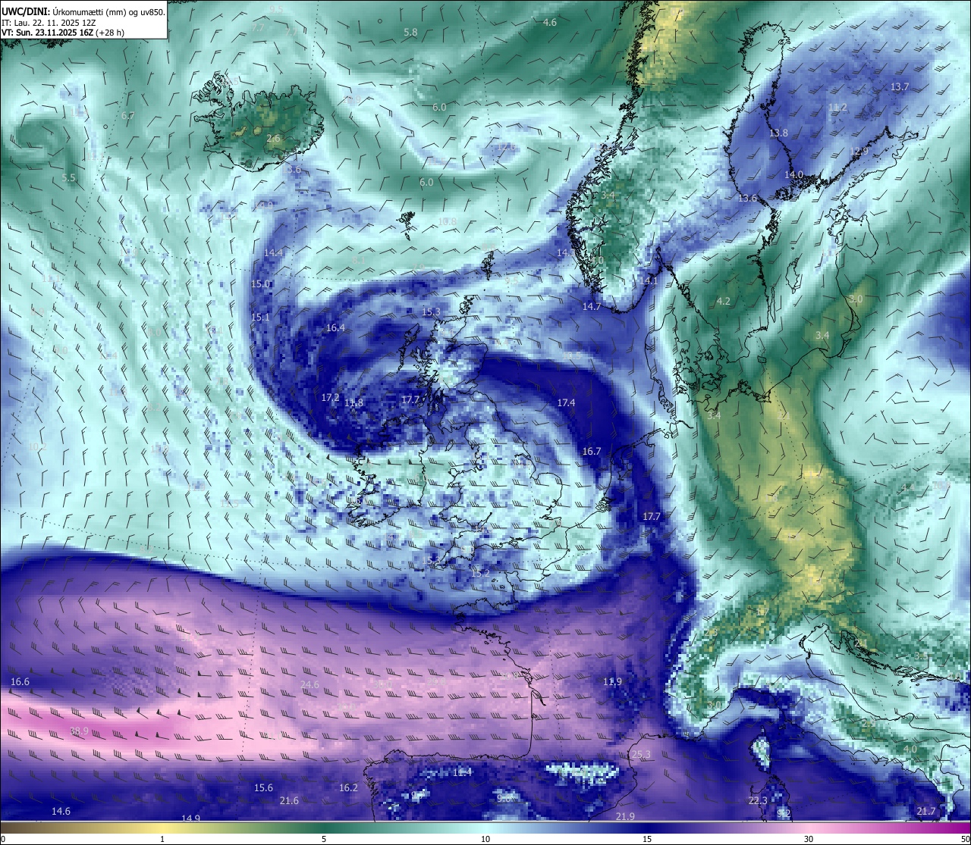Viewport: 971px width, 845px height.
Task: Click the 15.6 value on the map
Action: pyautogui.click(x=263, y=788)
